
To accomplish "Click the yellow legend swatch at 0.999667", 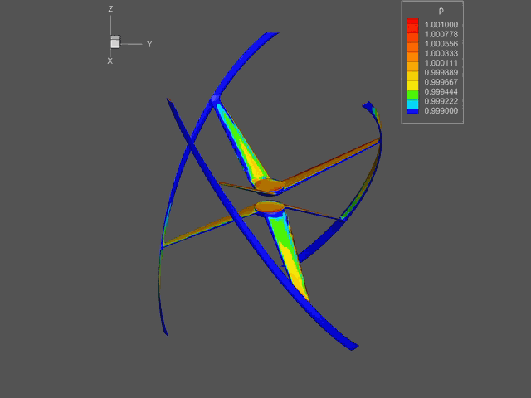I will click(x=412, y=85).
